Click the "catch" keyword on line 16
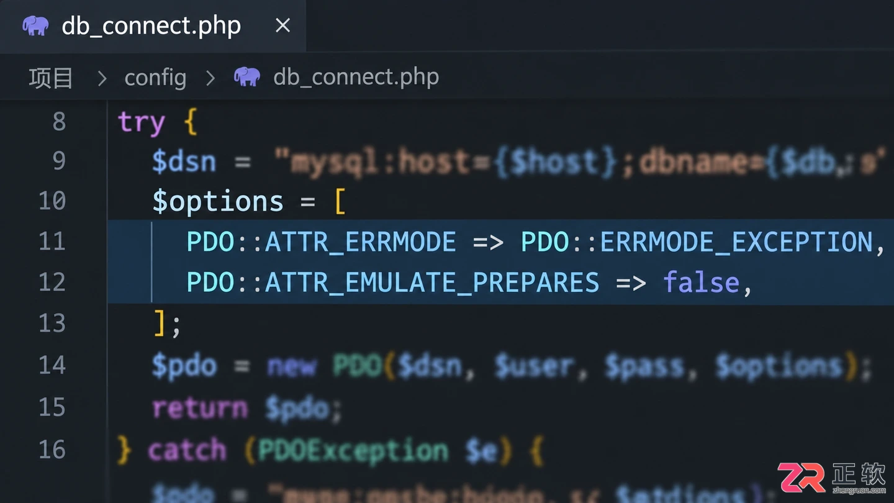 click(187, 450)
